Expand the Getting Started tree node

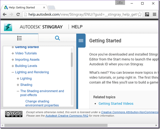point(13,47)
